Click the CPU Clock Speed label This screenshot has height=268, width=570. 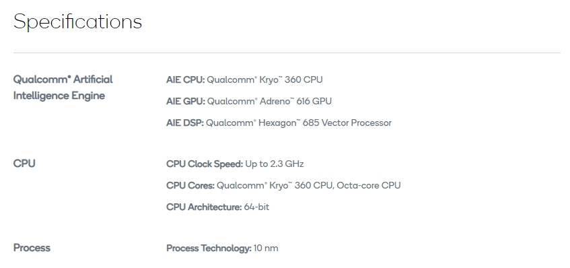[205, 164]
